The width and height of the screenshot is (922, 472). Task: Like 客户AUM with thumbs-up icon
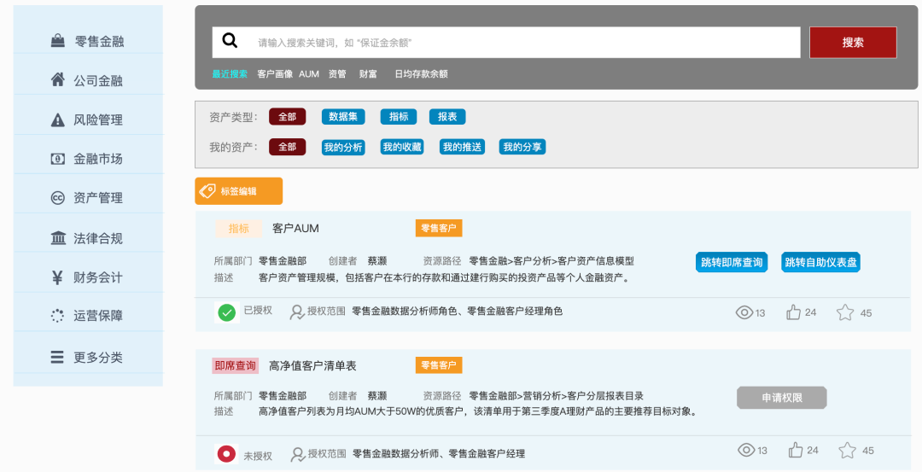(794, 312)
